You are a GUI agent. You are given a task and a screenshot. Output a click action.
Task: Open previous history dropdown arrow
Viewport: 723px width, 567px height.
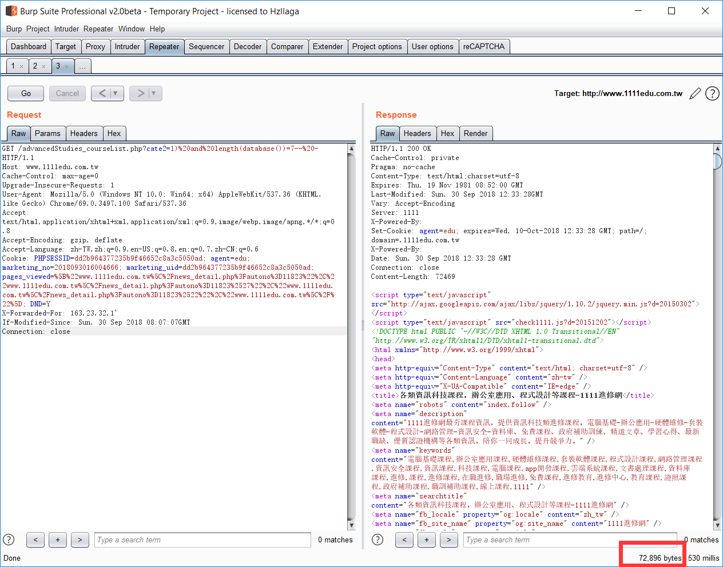click(116, 93)
